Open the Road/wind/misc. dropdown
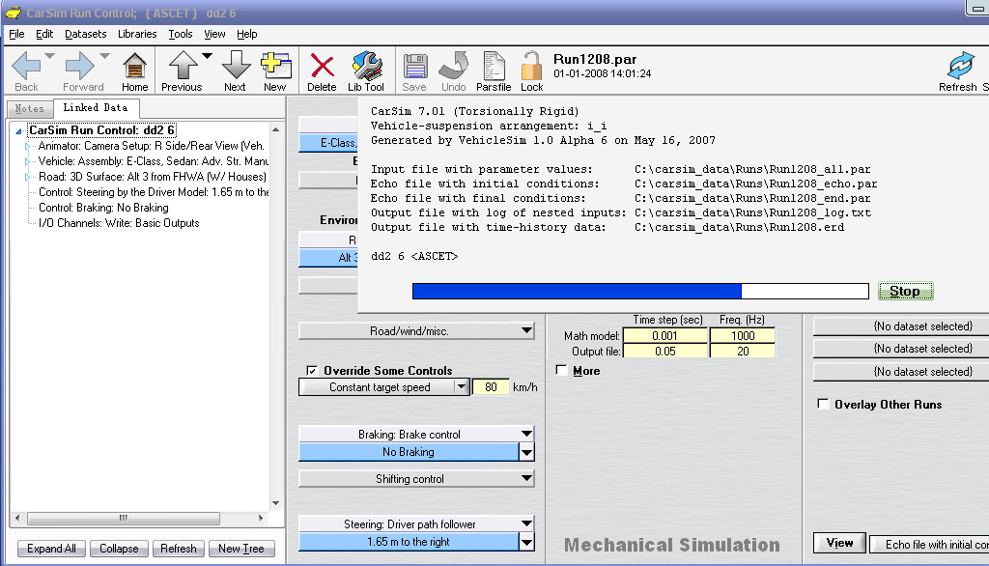Screen dimensions: 989x566 pyautogui.click(x=416, y=330)
